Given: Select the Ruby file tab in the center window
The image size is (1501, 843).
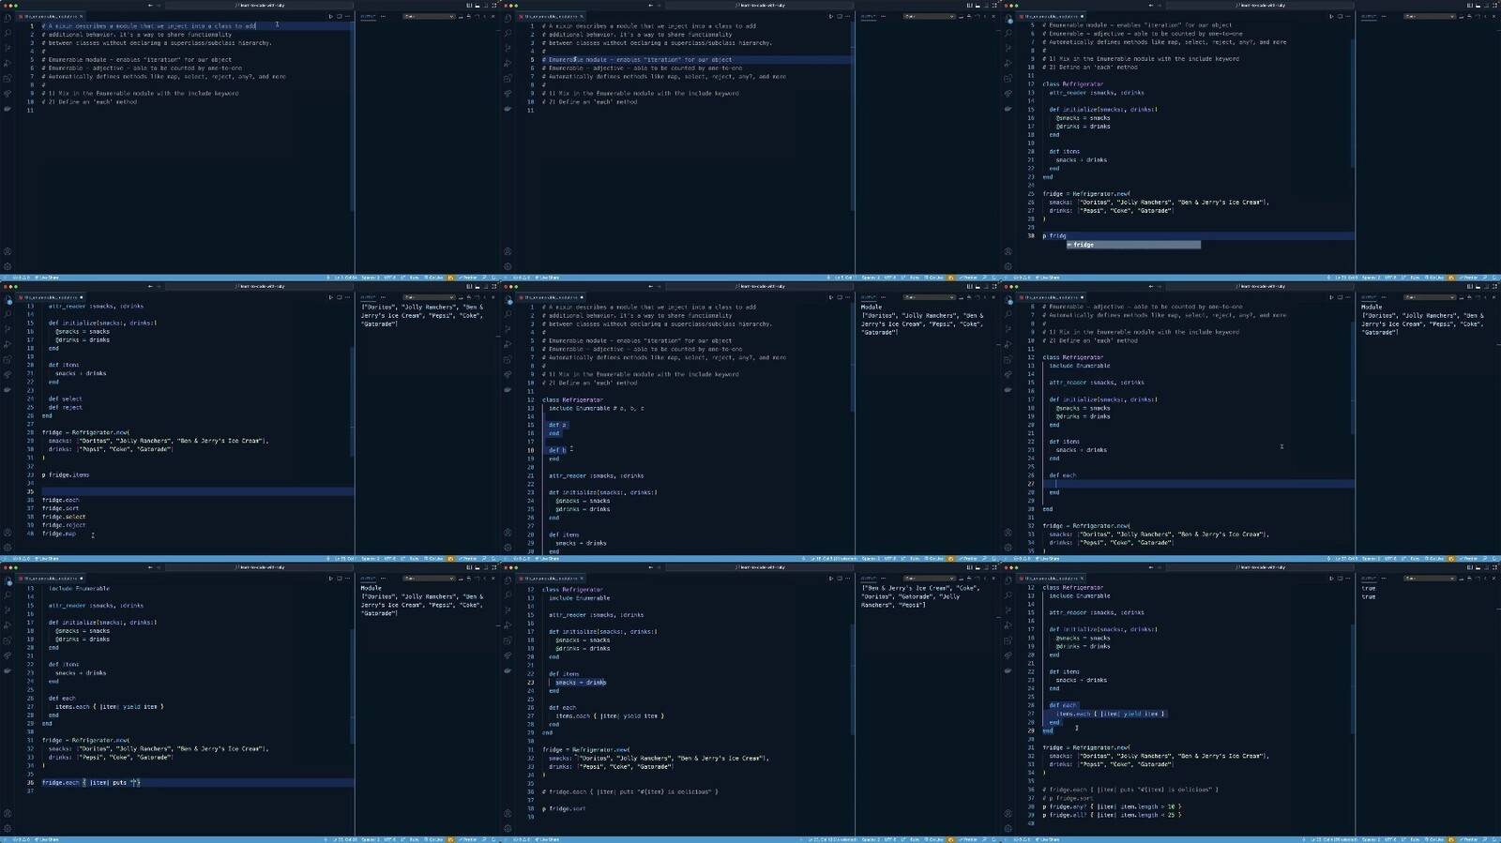Looking at the screenshot, I should pos(551,297).
